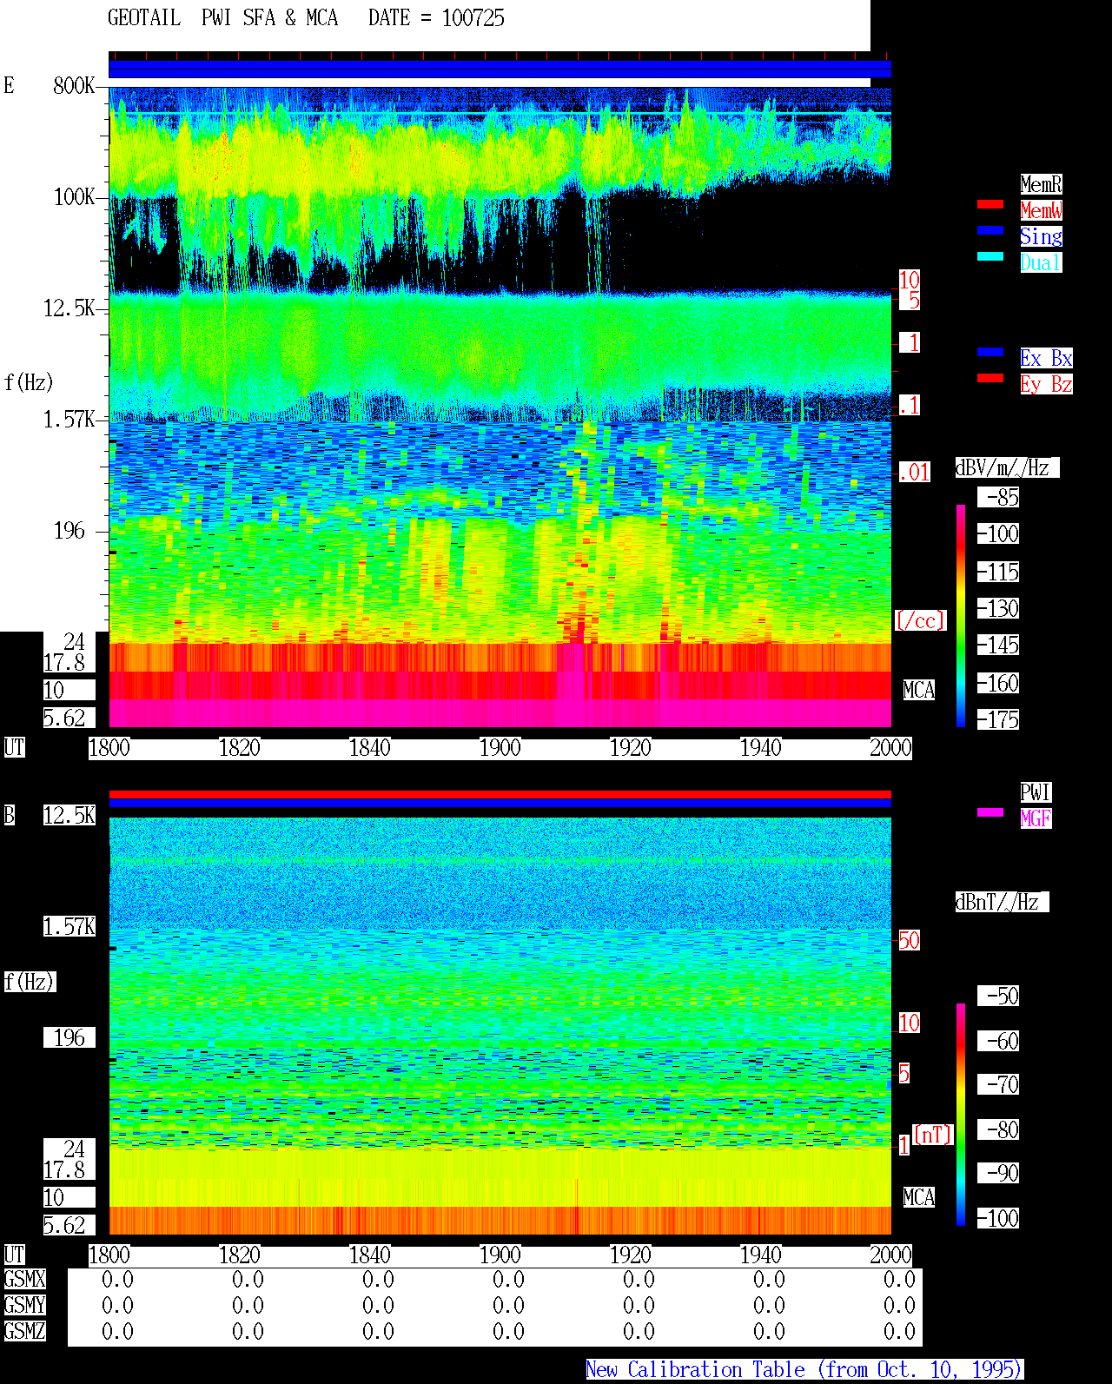Click the blue mode bar above E spectrogram
This screenshot has width=1112, height=1384.
pyautogui.click(x=500, y=70)
